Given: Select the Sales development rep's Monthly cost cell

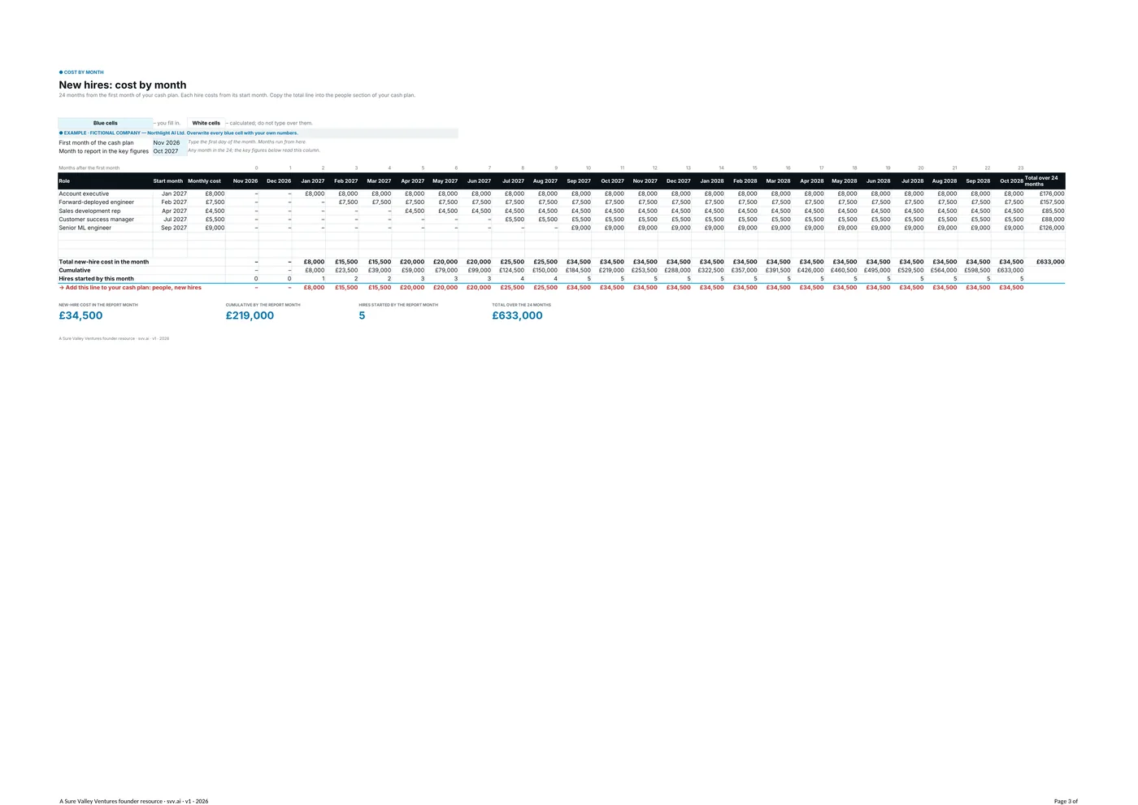Looking at the screenshot, I should pyautogui.click(x=206, y=211).
